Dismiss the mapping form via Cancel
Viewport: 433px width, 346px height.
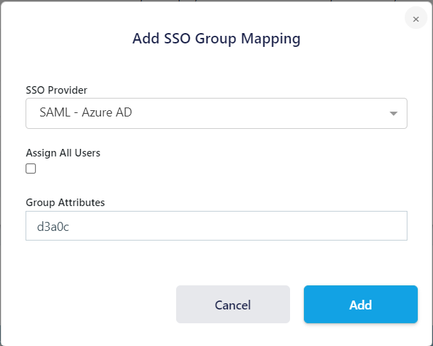pyautogui.click(x=233, y=305)
